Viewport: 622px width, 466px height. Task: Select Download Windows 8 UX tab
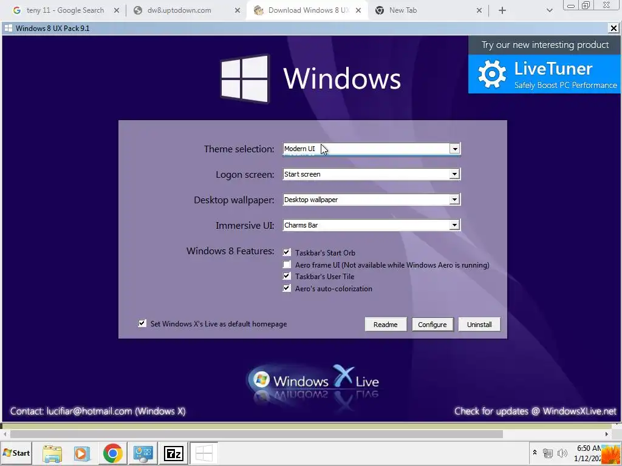pos(308,10)
